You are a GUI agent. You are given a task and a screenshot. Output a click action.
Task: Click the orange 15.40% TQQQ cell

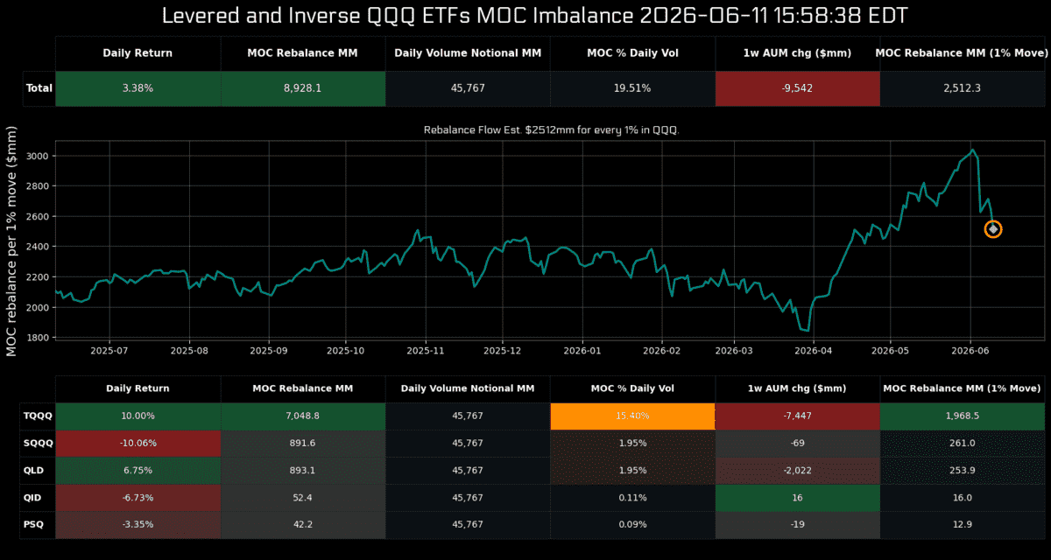click(x=632, y=416)
